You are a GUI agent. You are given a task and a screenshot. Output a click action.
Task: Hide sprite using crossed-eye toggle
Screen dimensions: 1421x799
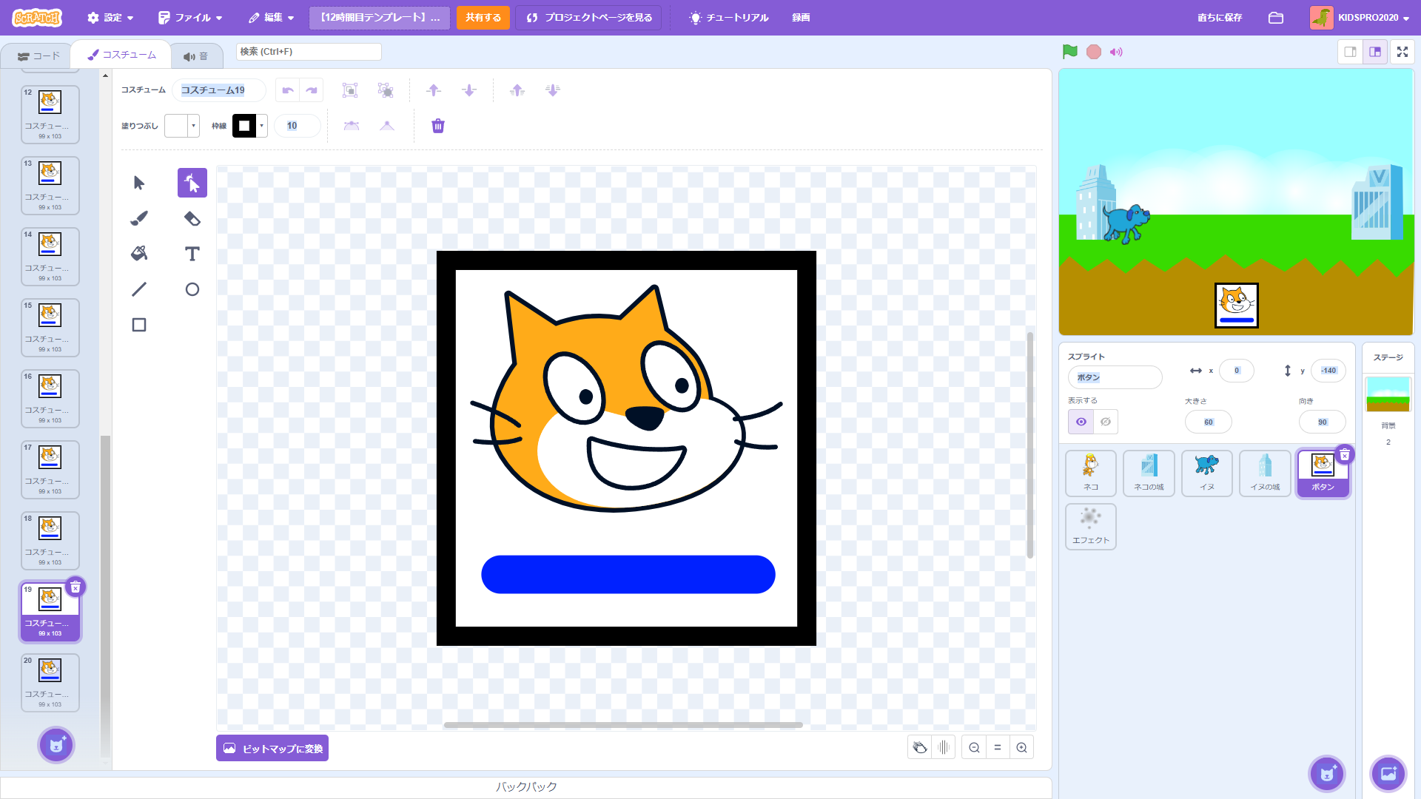1106,422
